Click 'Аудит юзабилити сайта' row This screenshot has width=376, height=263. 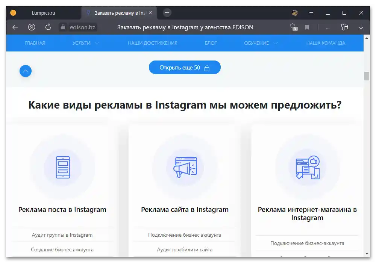click(x=185, y=249)
